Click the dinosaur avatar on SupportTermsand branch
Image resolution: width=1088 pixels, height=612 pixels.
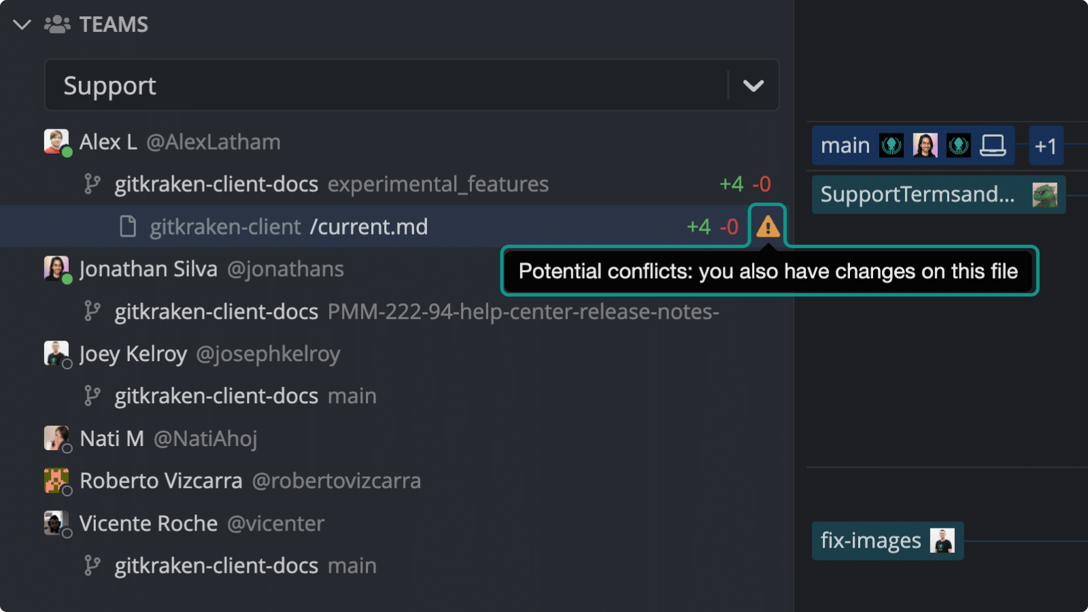click(x=1044, y=194)
